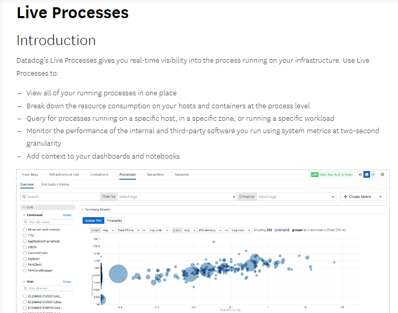The width and height of the screenshot is (398, 313).
Task: Click the green LIVE badge
Action: (x=314, y=175)
